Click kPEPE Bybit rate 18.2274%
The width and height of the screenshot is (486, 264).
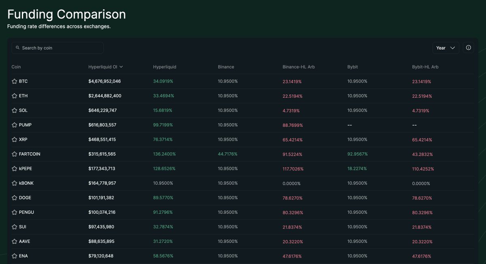[x=357, y=169]
